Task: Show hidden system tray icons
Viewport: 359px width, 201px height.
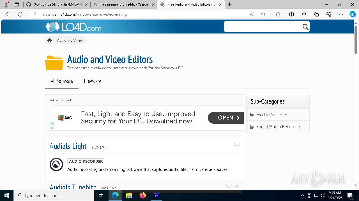Action: coord(302,195)
